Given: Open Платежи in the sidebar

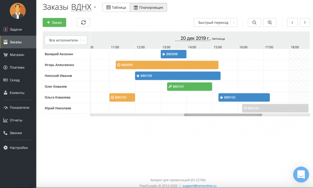Looking at the screenshot, I should [x=17, y=67].
